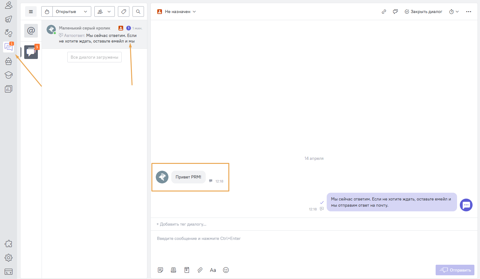Viewport: 480px width, 279px height.
Task: Open the snooze timer dropdown
Action: tap(454, 12)
